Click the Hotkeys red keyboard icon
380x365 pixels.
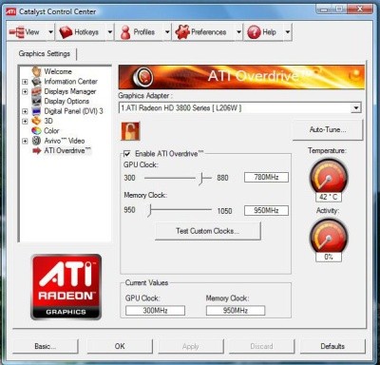66,32
